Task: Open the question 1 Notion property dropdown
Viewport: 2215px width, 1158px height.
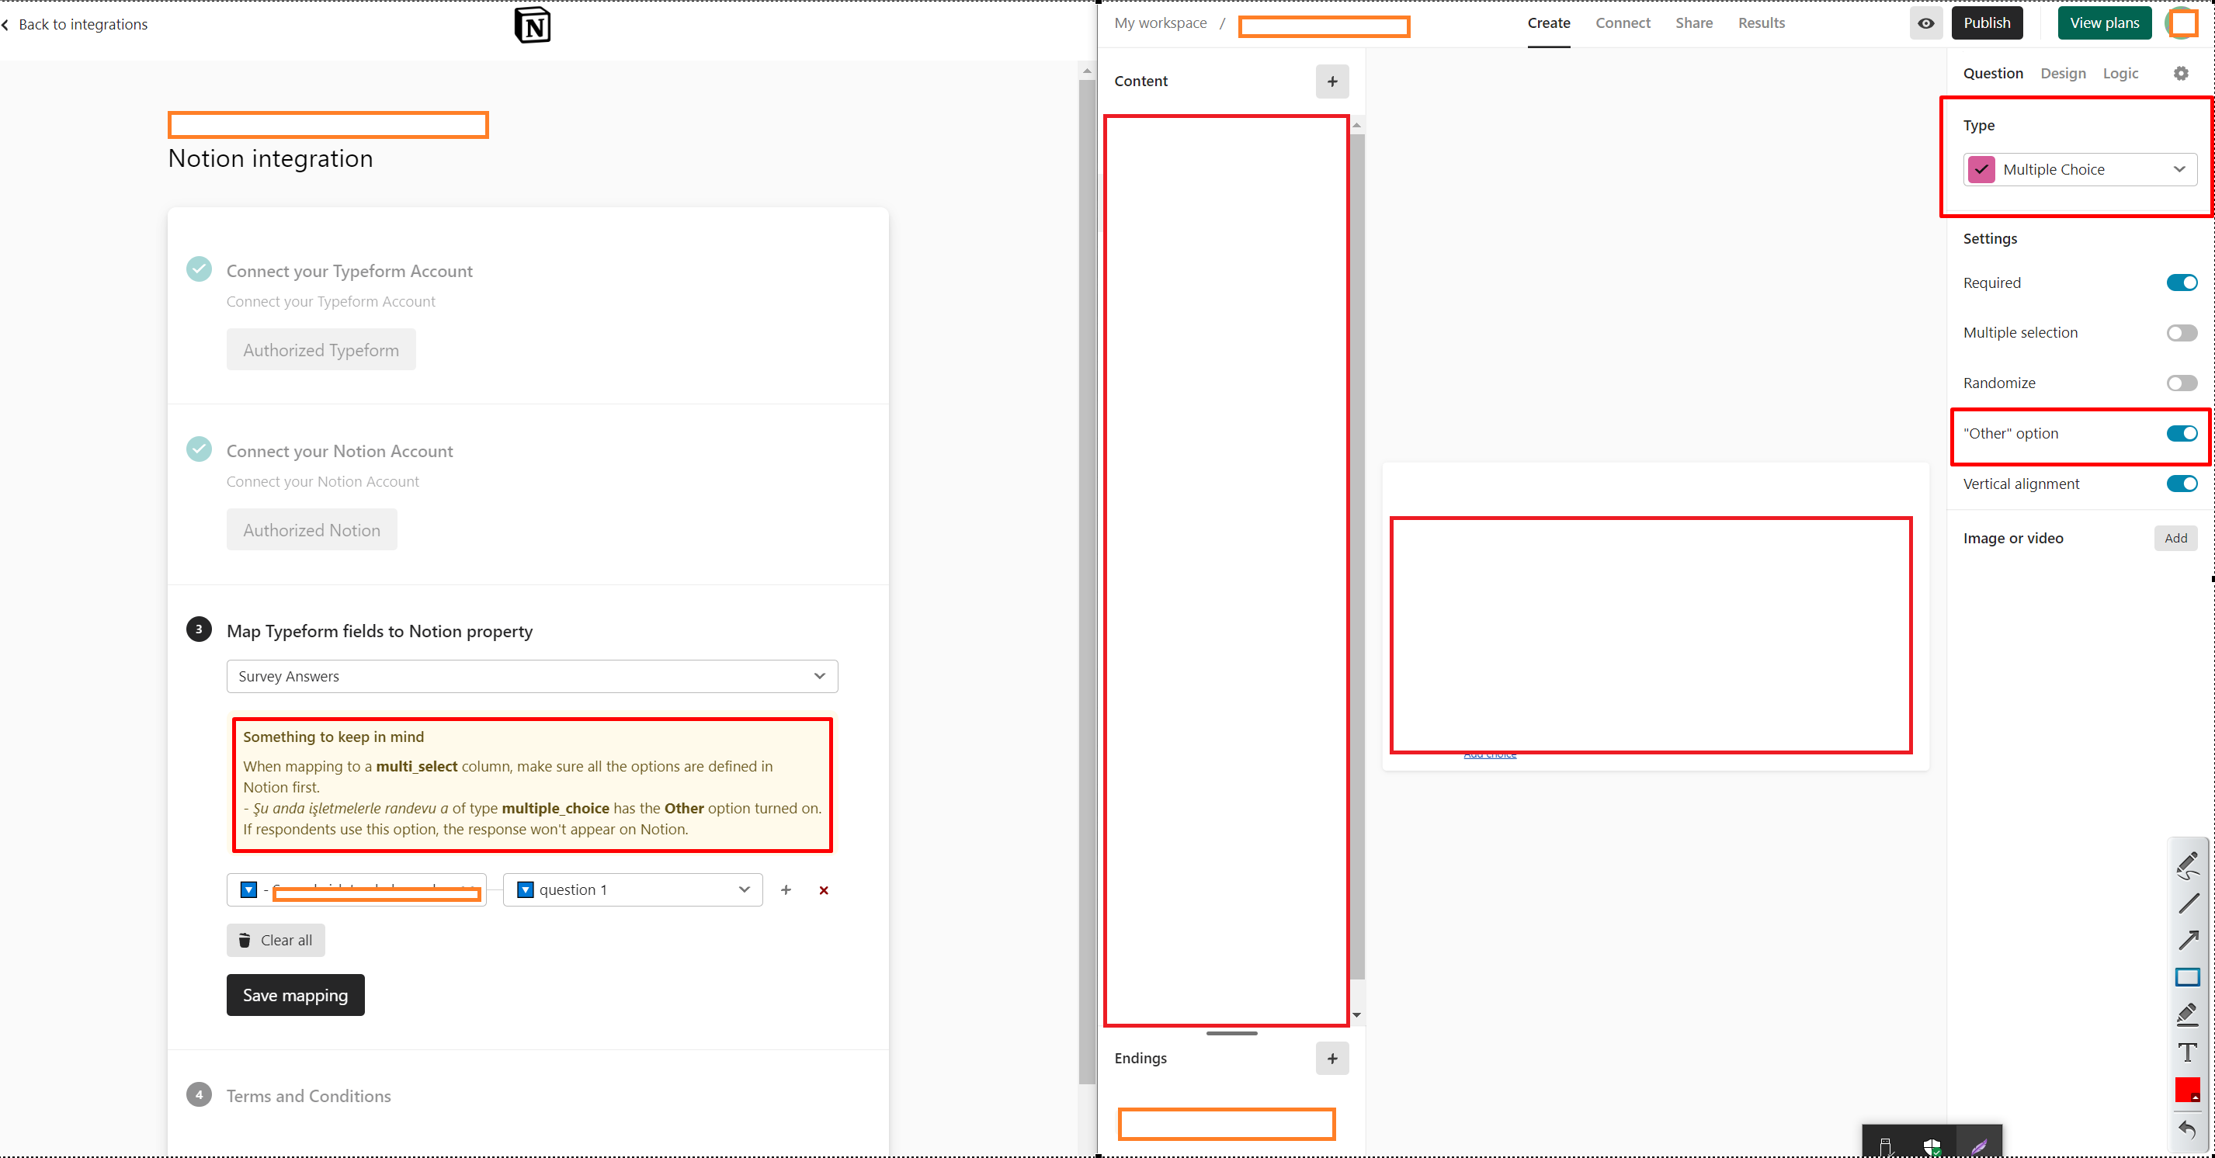Action: [633, 889]
